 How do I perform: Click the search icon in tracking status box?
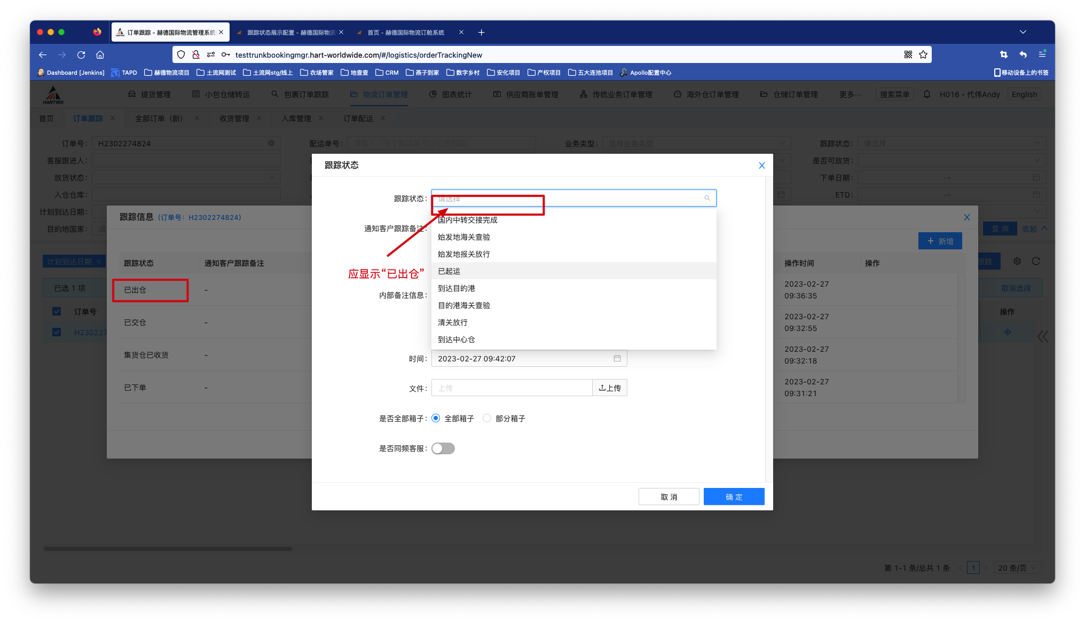click(707, 199)
